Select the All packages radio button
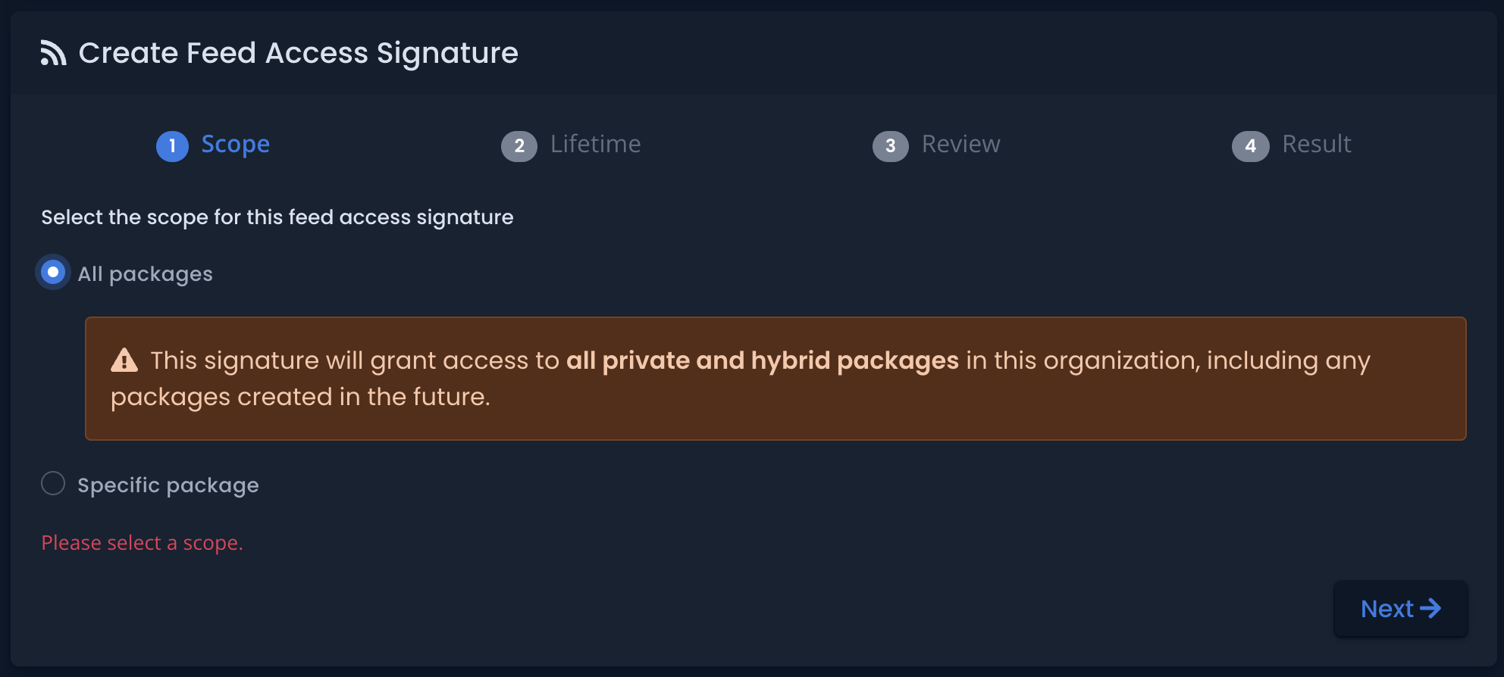The image size is (1504, 677). click(52, 272)
